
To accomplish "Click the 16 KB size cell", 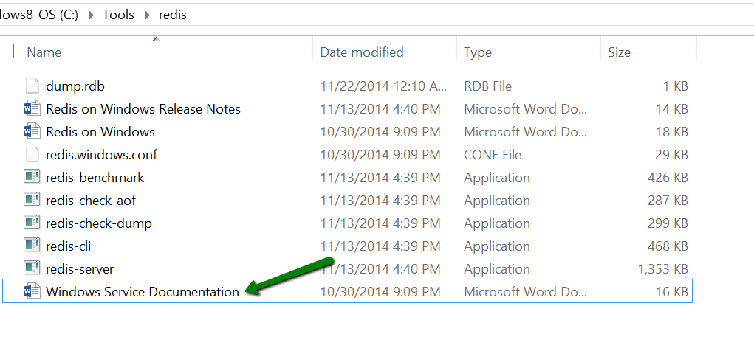I will coord(672,291).
